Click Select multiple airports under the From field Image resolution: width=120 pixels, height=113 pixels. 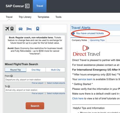tap(56, 83)
